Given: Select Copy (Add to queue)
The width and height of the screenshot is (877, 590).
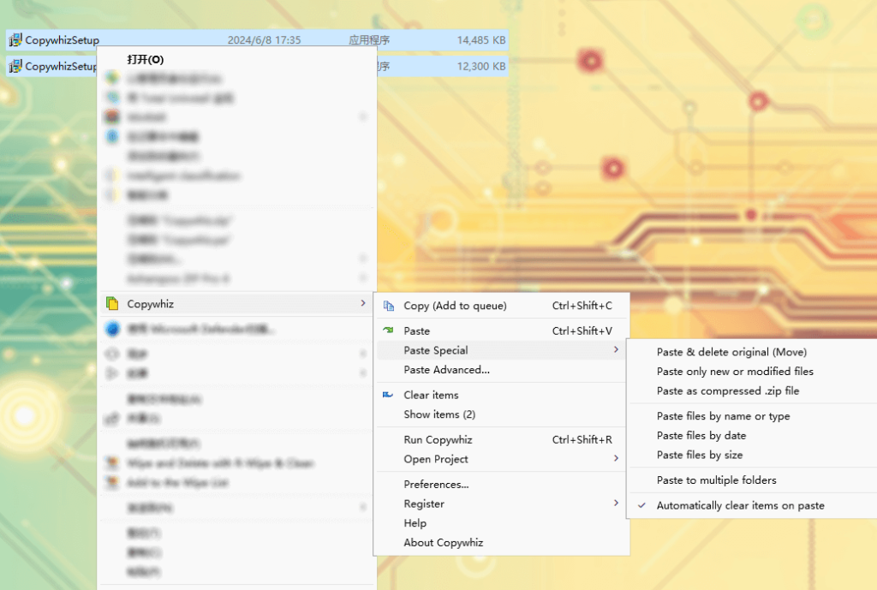Looking at the screenshot, I should point(501,306).
